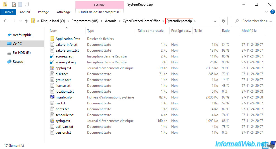The height and width of the screenshot is (149, 276).
Task: Click the search box Rechercher dans
Action: (x=251, y=21)
